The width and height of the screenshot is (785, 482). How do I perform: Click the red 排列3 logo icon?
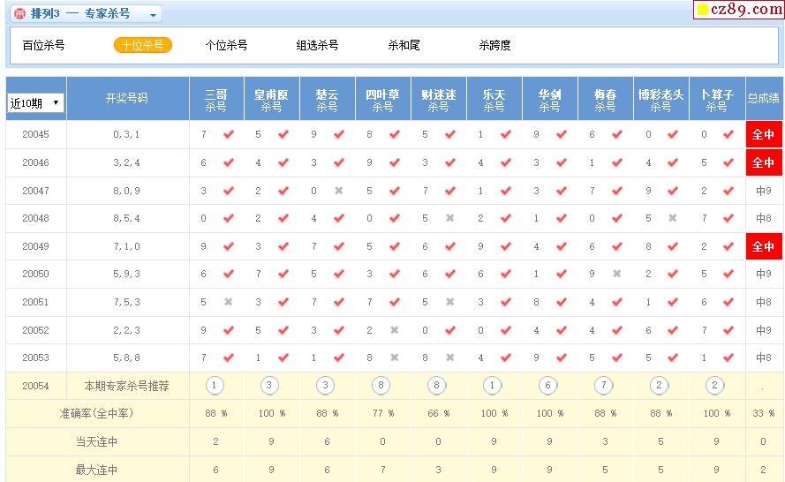pyautogui.click(x=19, y=13)
